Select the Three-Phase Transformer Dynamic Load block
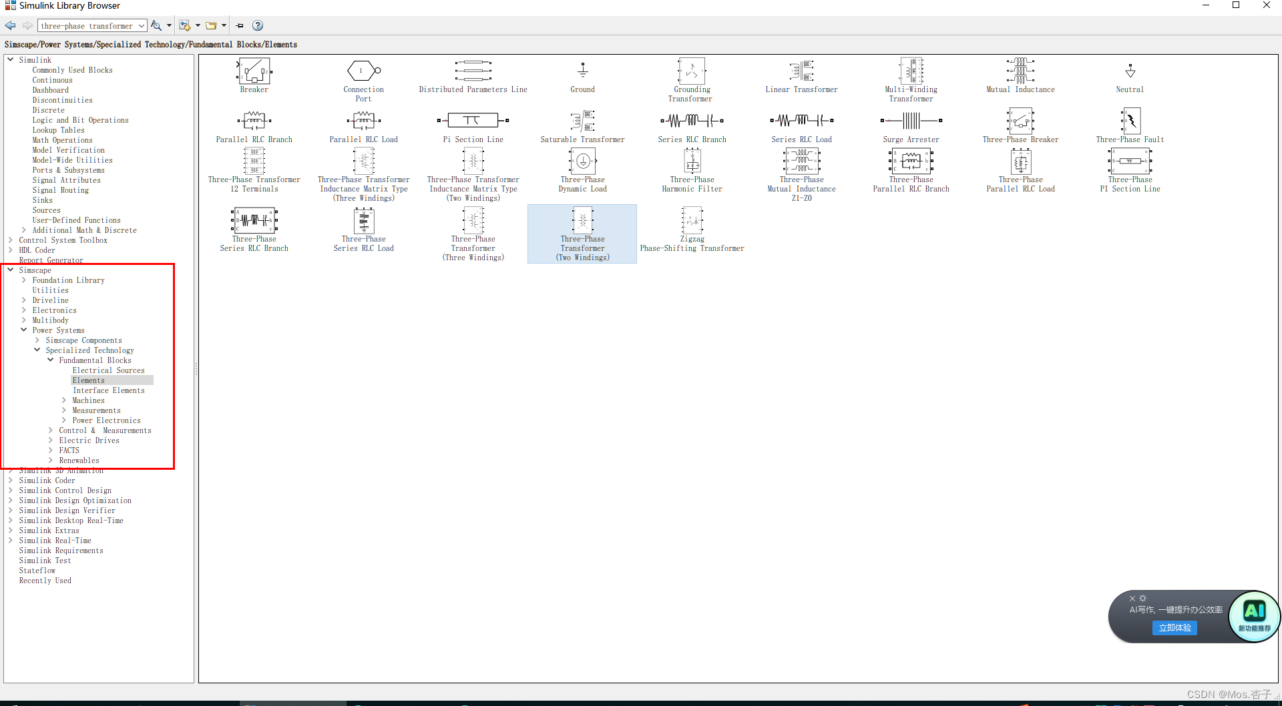 (582, 161)
